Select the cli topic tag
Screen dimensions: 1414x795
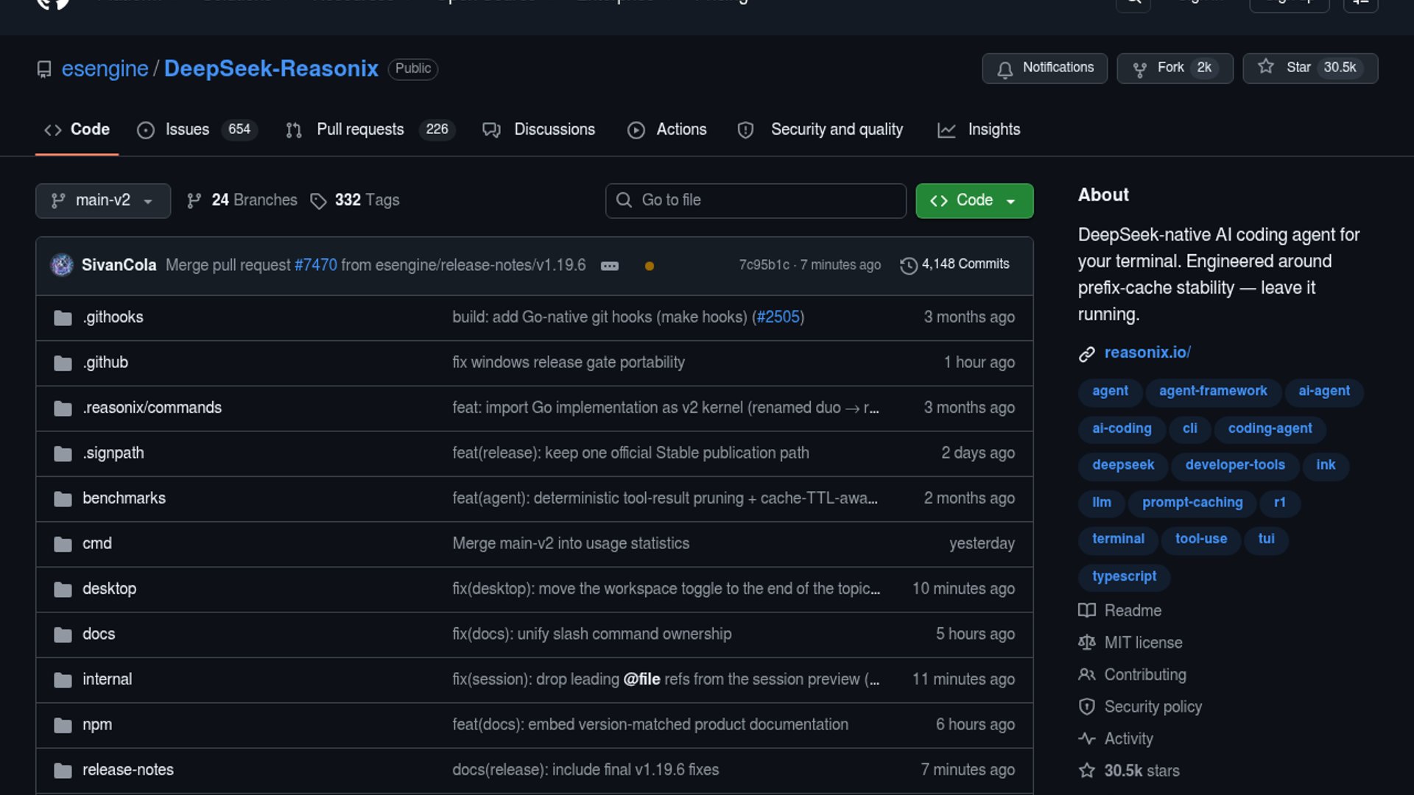(x=1190, y=429)
